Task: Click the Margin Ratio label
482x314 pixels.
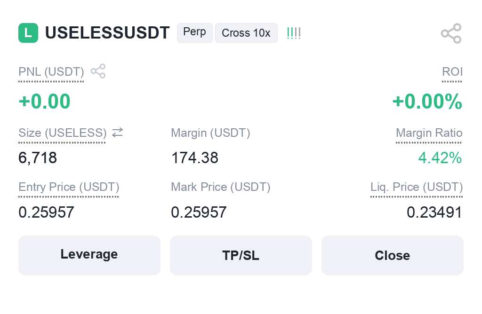Action: coord(429,133)
